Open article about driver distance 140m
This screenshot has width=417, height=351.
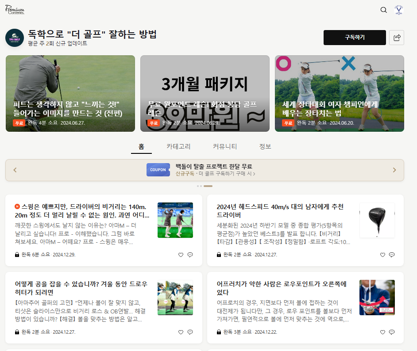click(x=82, y=211)
